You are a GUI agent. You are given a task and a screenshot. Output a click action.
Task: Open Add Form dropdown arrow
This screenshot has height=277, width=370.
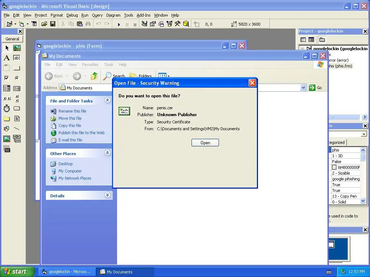[x=27, y=24]
